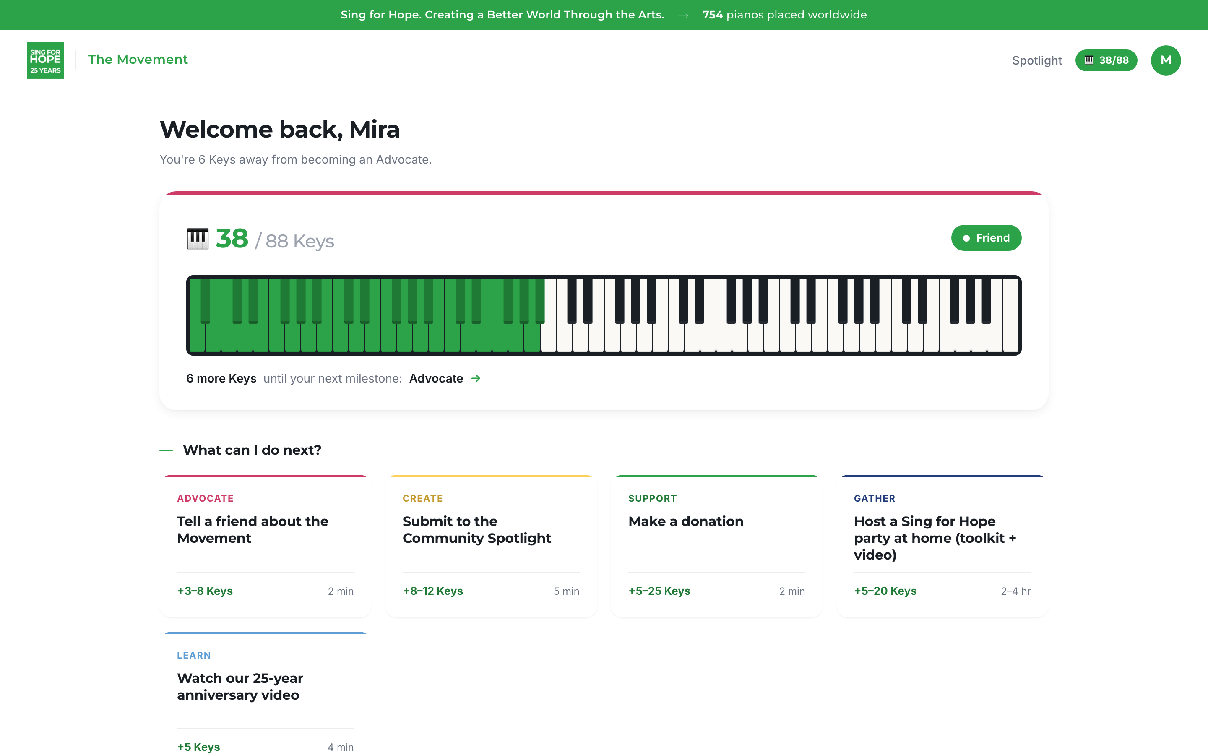Screen dimensions: 1208x755
Task: Click the 754 pianos placed worldwide text
Action: (x=784, y=15)
